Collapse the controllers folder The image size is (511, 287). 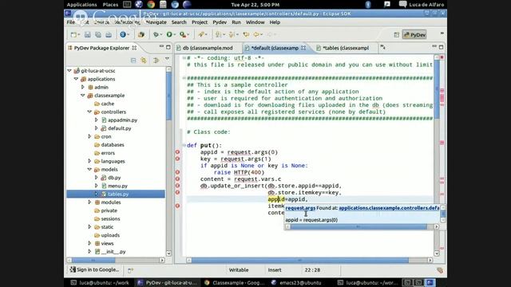click(89, 112)
